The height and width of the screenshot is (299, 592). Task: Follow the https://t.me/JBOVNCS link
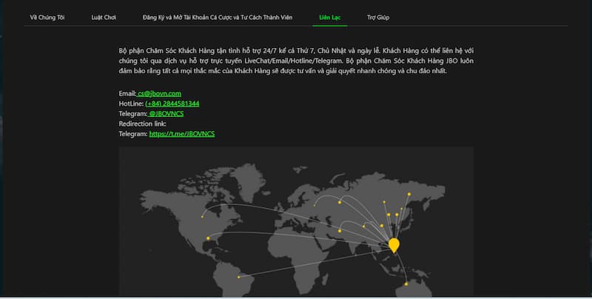click(x=181, y=134)
